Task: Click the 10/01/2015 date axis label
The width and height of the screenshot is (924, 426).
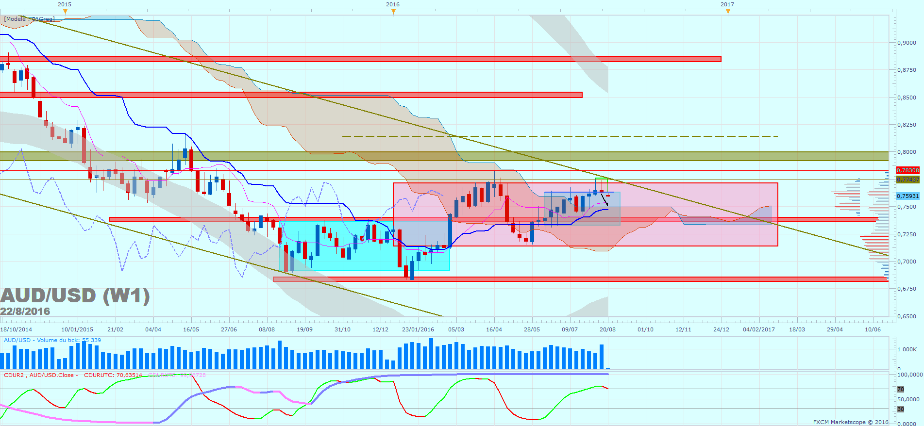Action: click(77, 329)
